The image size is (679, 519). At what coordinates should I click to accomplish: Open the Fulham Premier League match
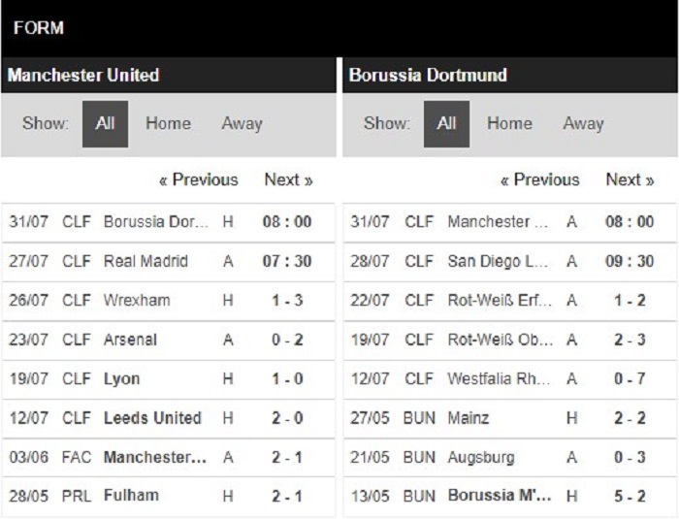tap(168, 497)
